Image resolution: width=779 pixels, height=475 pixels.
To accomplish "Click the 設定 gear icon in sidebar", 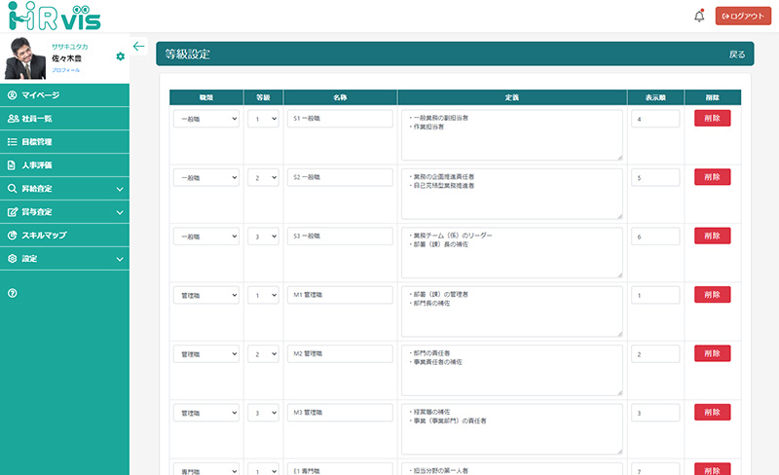I will coord(12,258).
